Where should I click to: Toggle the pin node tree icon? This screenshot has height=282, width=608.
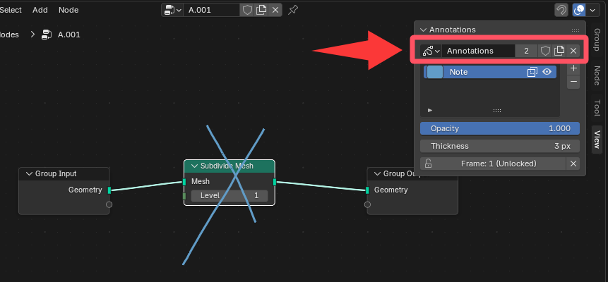tap(293, 10)
